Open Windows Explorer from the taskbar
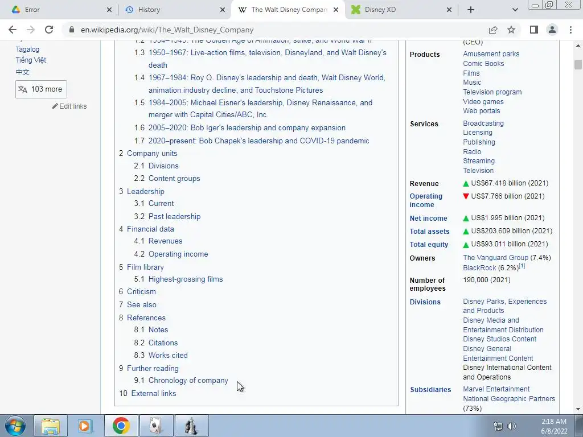583x437 pixels. pyautogui.click(x=51, y=426)
